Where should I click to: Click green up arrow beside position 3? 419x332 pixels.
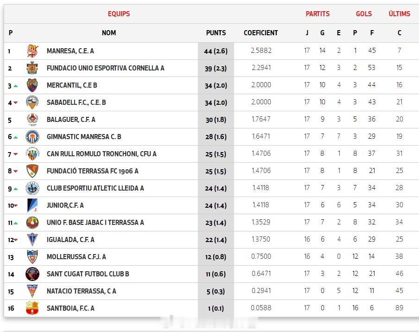(x=16, y=86)
